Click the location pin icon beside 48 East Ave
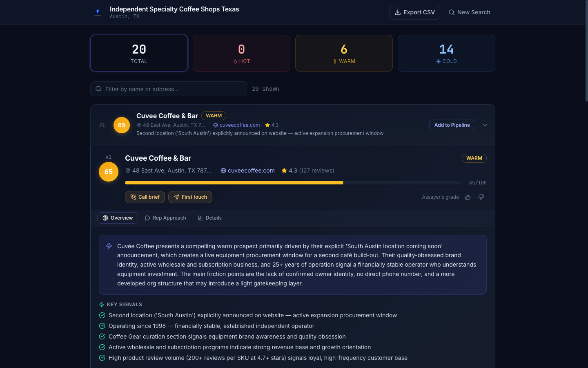The height and width of the screenshot is (368, 588). [128, 171]
